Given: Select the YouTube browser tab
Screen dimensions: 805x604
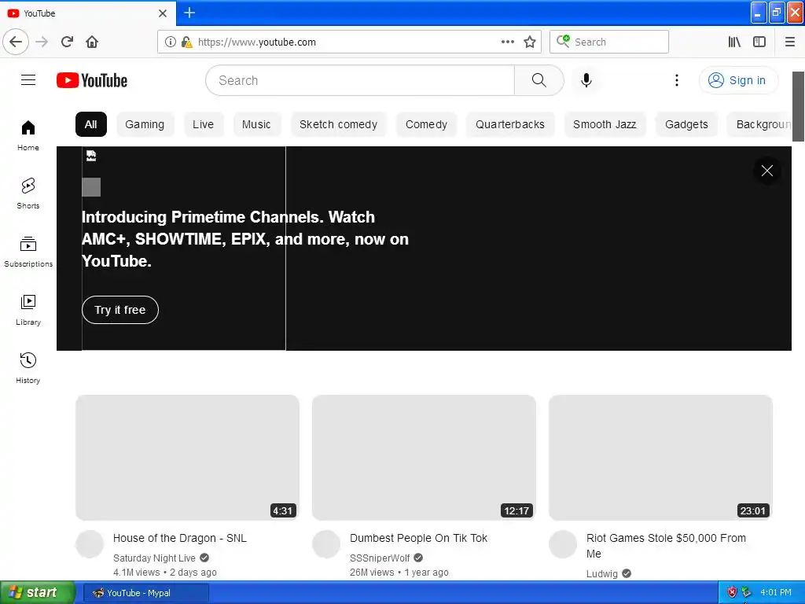Looking at the screenshot, I should pos(87,13).
